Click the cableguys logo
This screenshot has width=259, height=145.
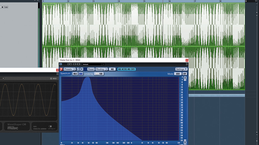(51, 127)
